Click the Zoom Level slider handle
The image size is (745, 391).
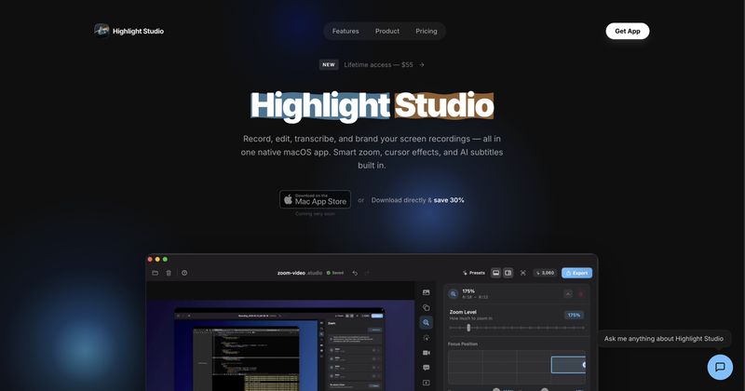click(468, 328)
